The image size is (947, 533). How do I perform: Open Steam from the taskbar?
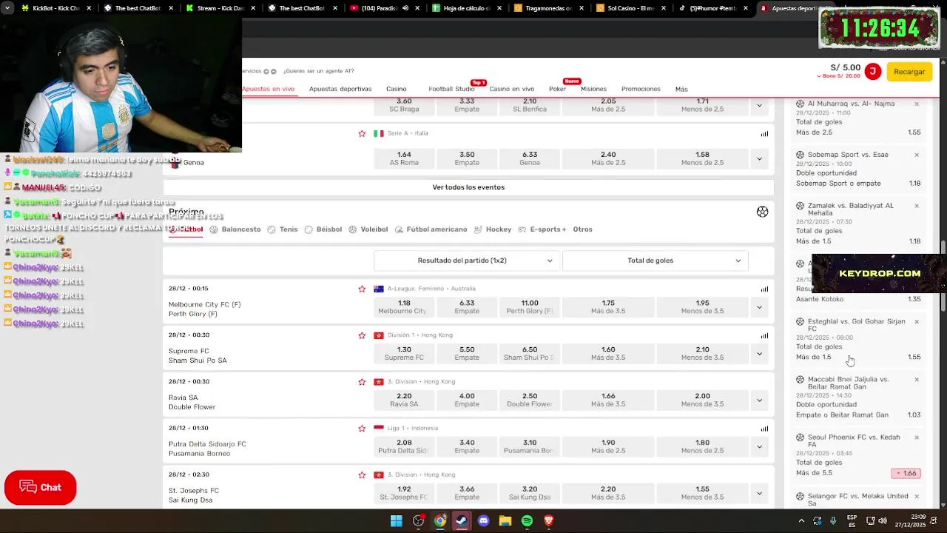[x=462, y=521]
